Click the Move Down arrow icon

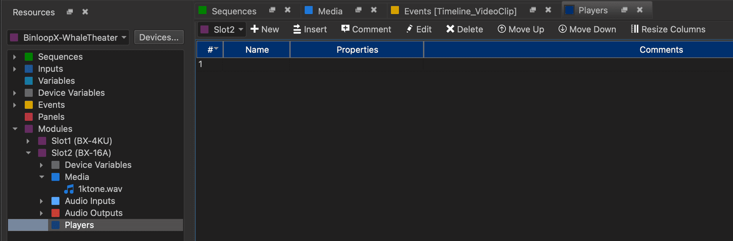pyautogui.click(x=562, y=29)
